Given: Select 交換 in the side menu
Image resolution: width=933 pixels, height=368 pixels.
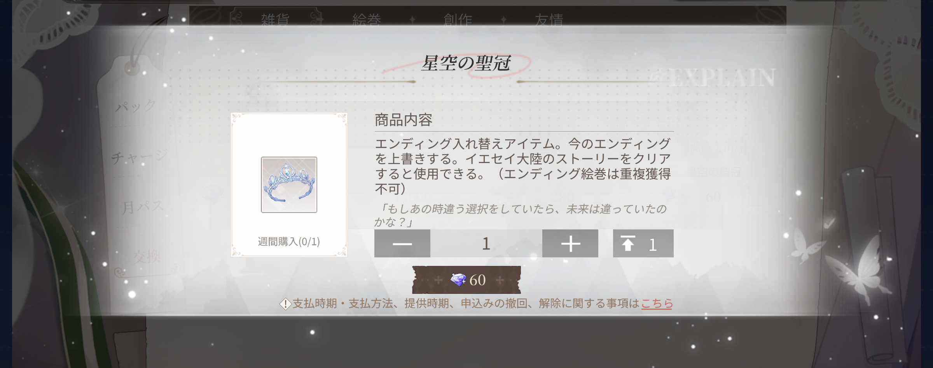Looking at the screenshot, I should [x=147, y=257].
